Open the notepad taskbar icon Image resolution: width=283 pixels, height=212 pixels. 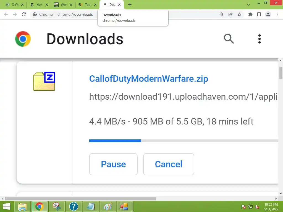[91, 206]
